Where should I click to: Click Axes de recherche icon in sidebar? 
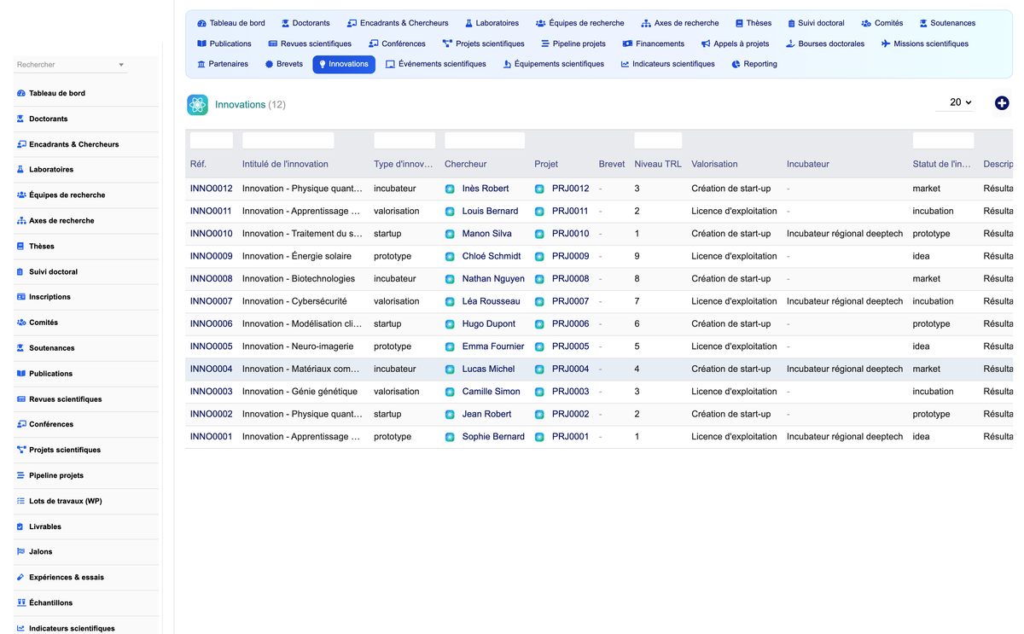(x=21, y=221)
